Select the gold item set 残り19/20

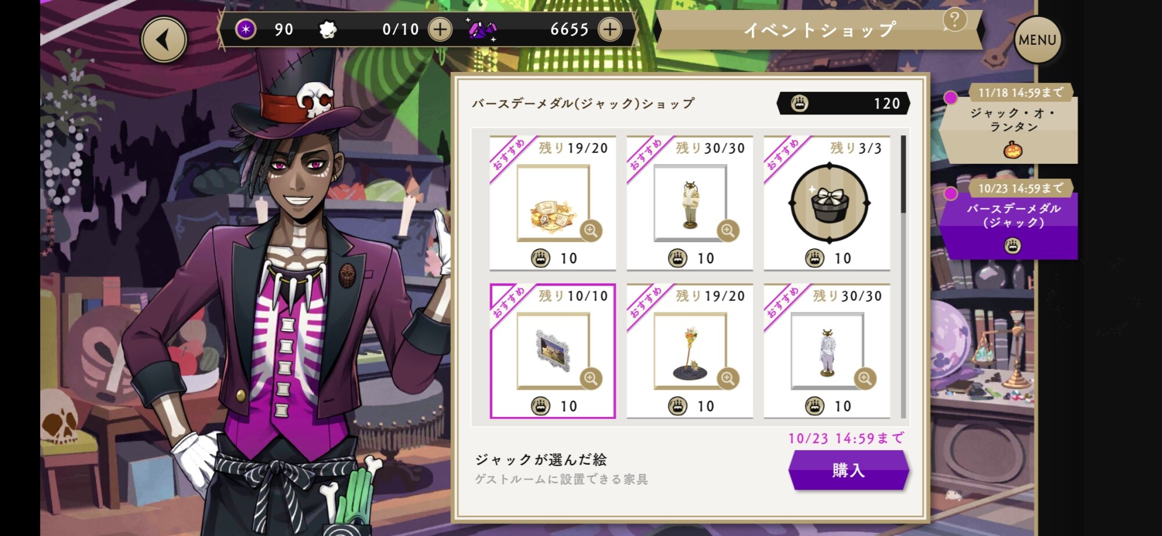pyautogui.click(x=553, y=203)
